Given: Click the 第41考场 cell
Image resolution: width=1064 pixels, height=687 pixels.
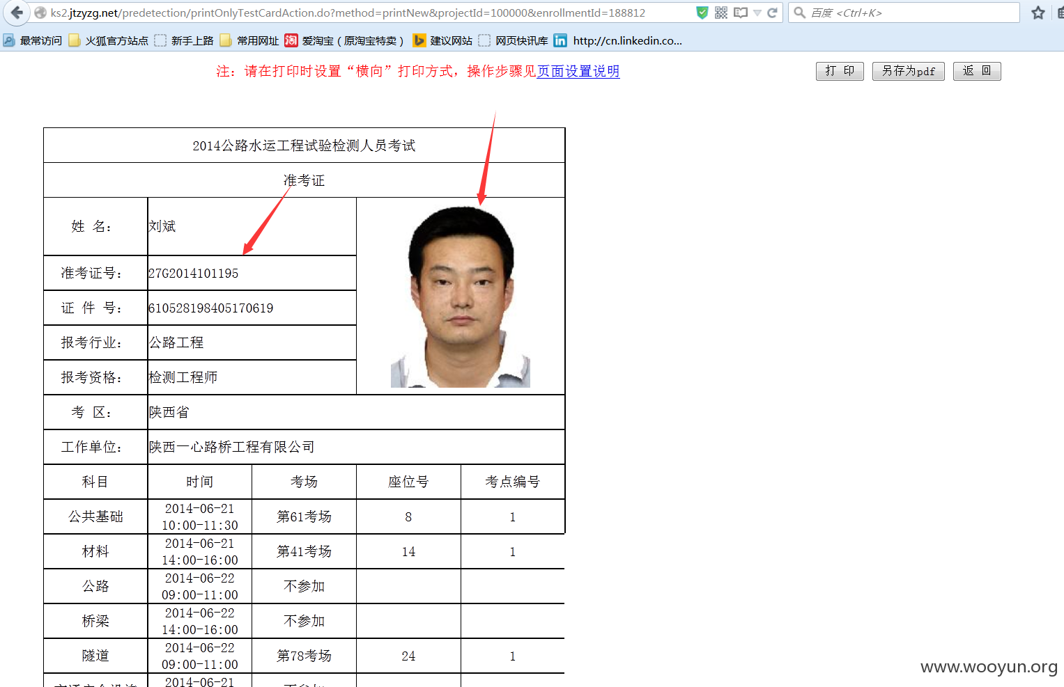Looking at the screenshot, I should pyautogui.click(x=304, y=551).
